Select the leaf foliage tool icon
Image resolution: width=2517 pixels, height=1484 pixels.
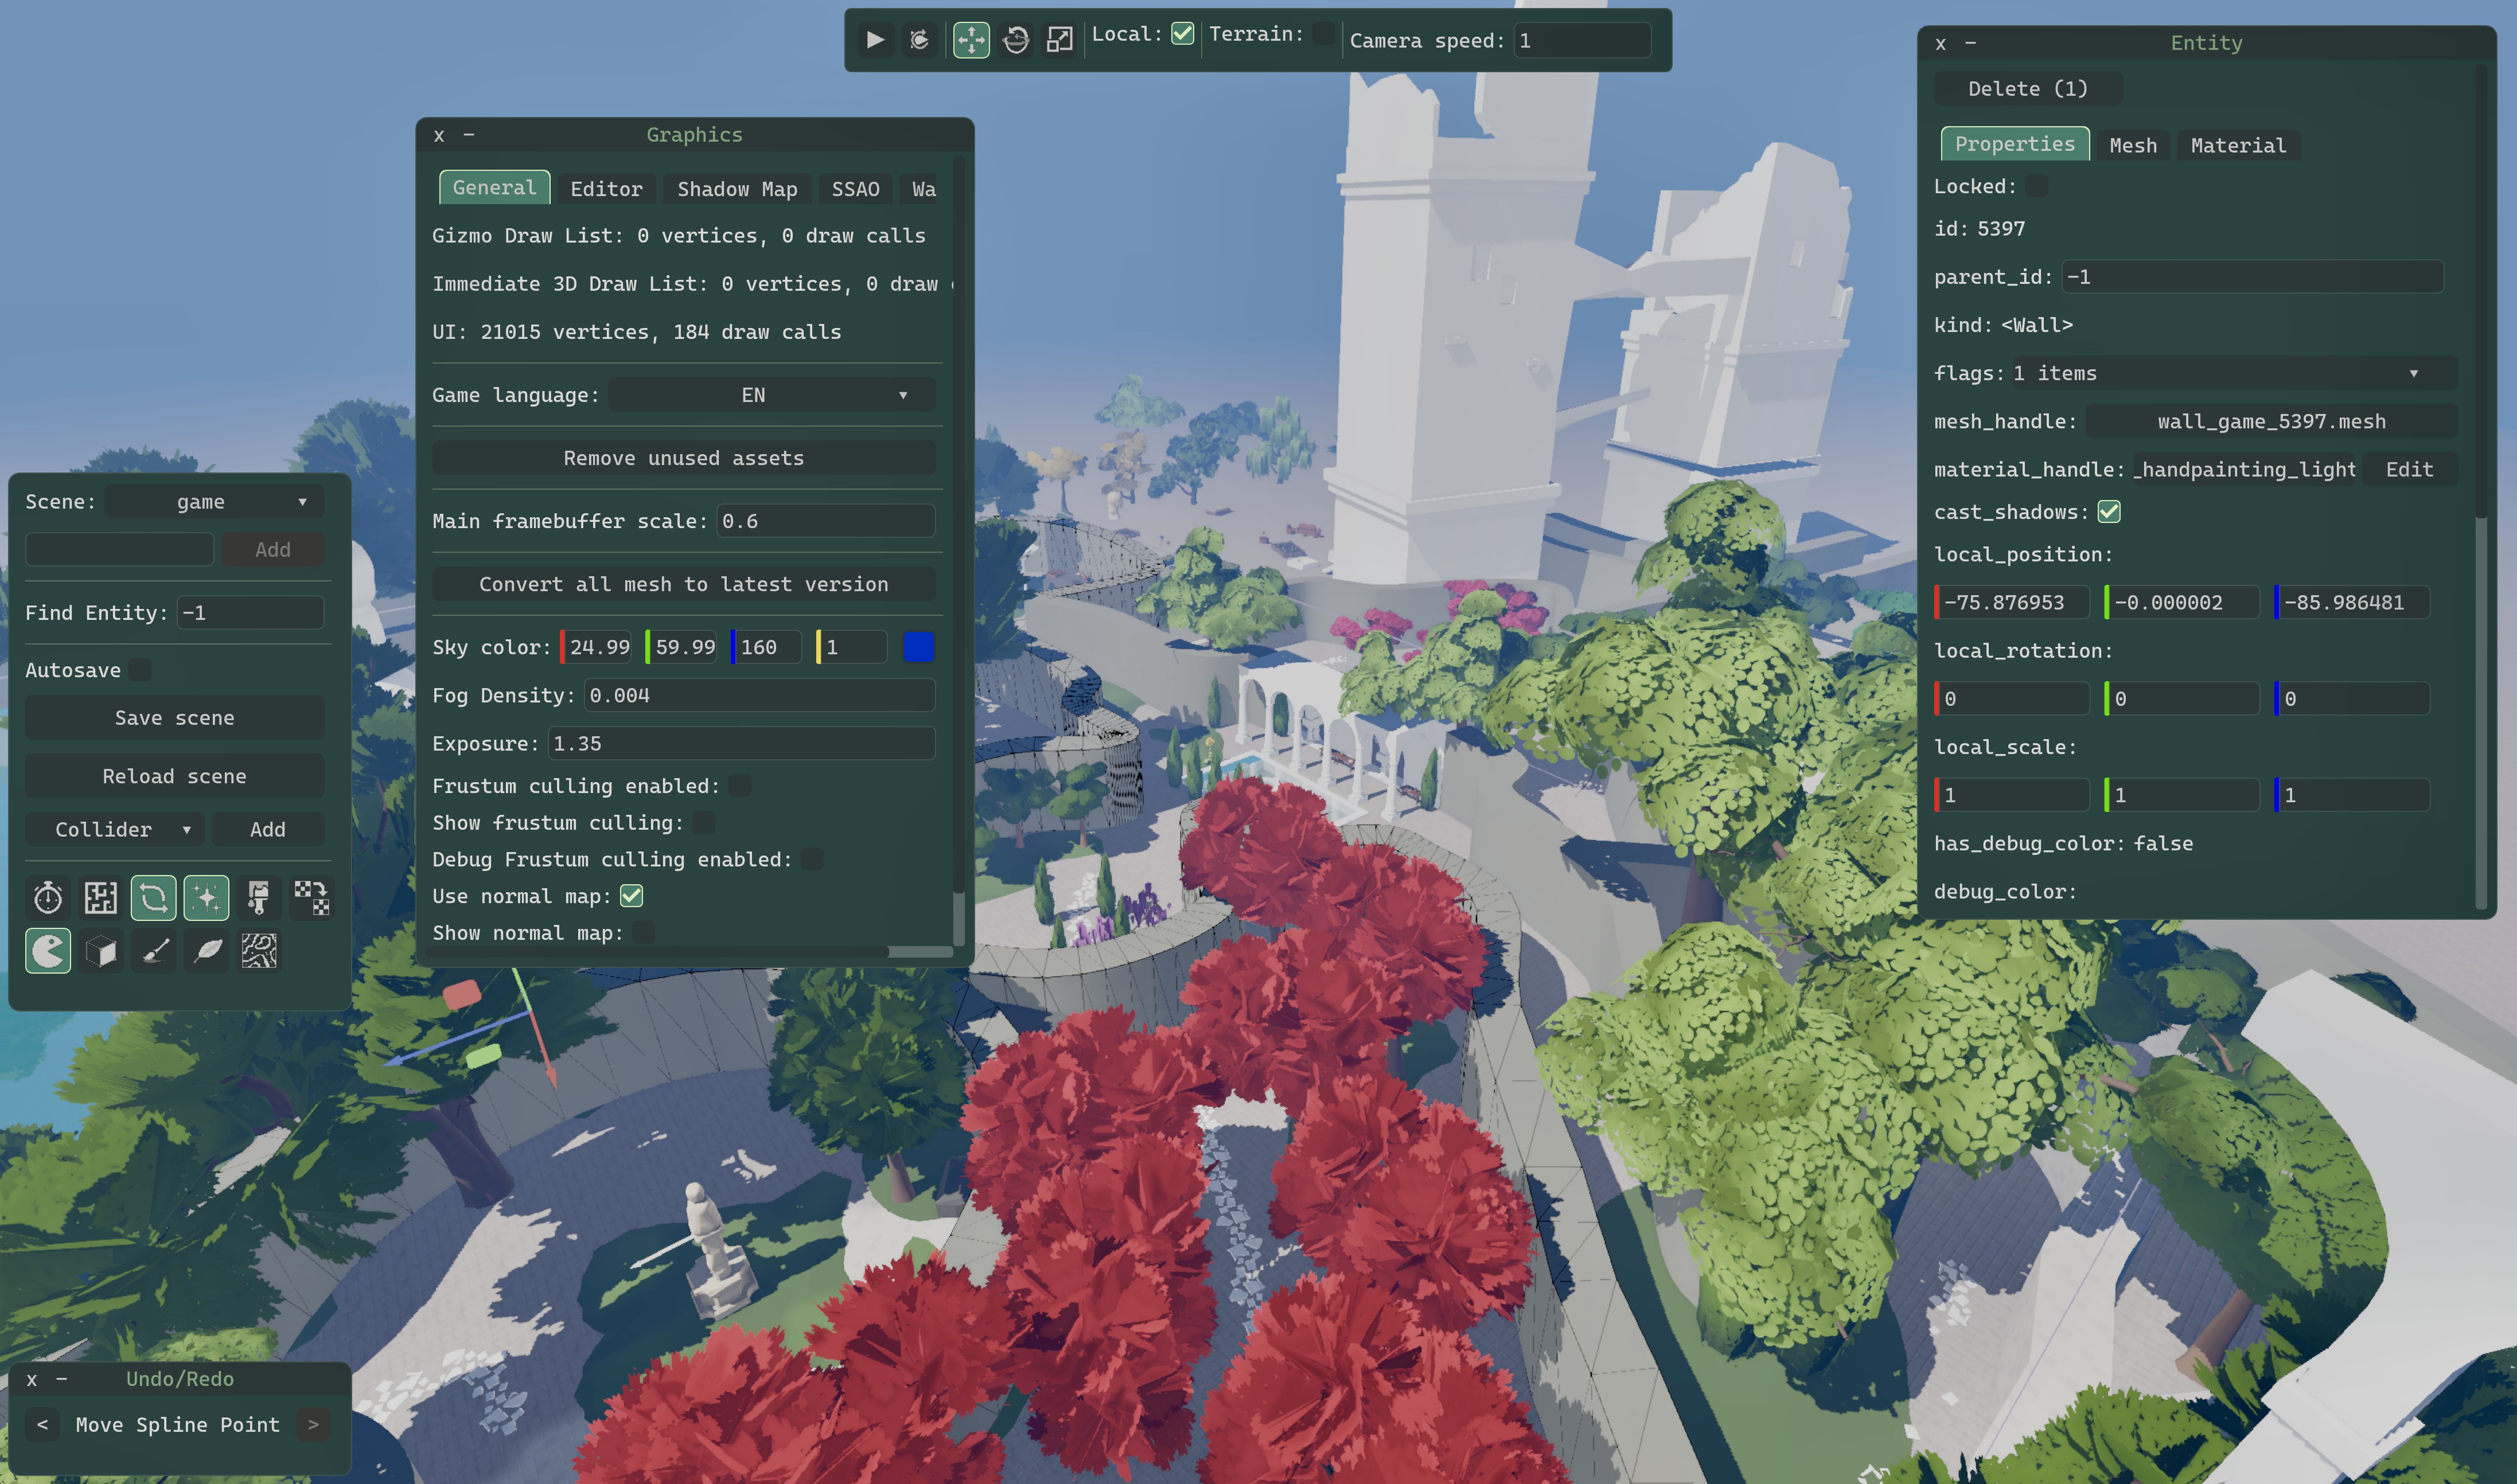point(207,950)
